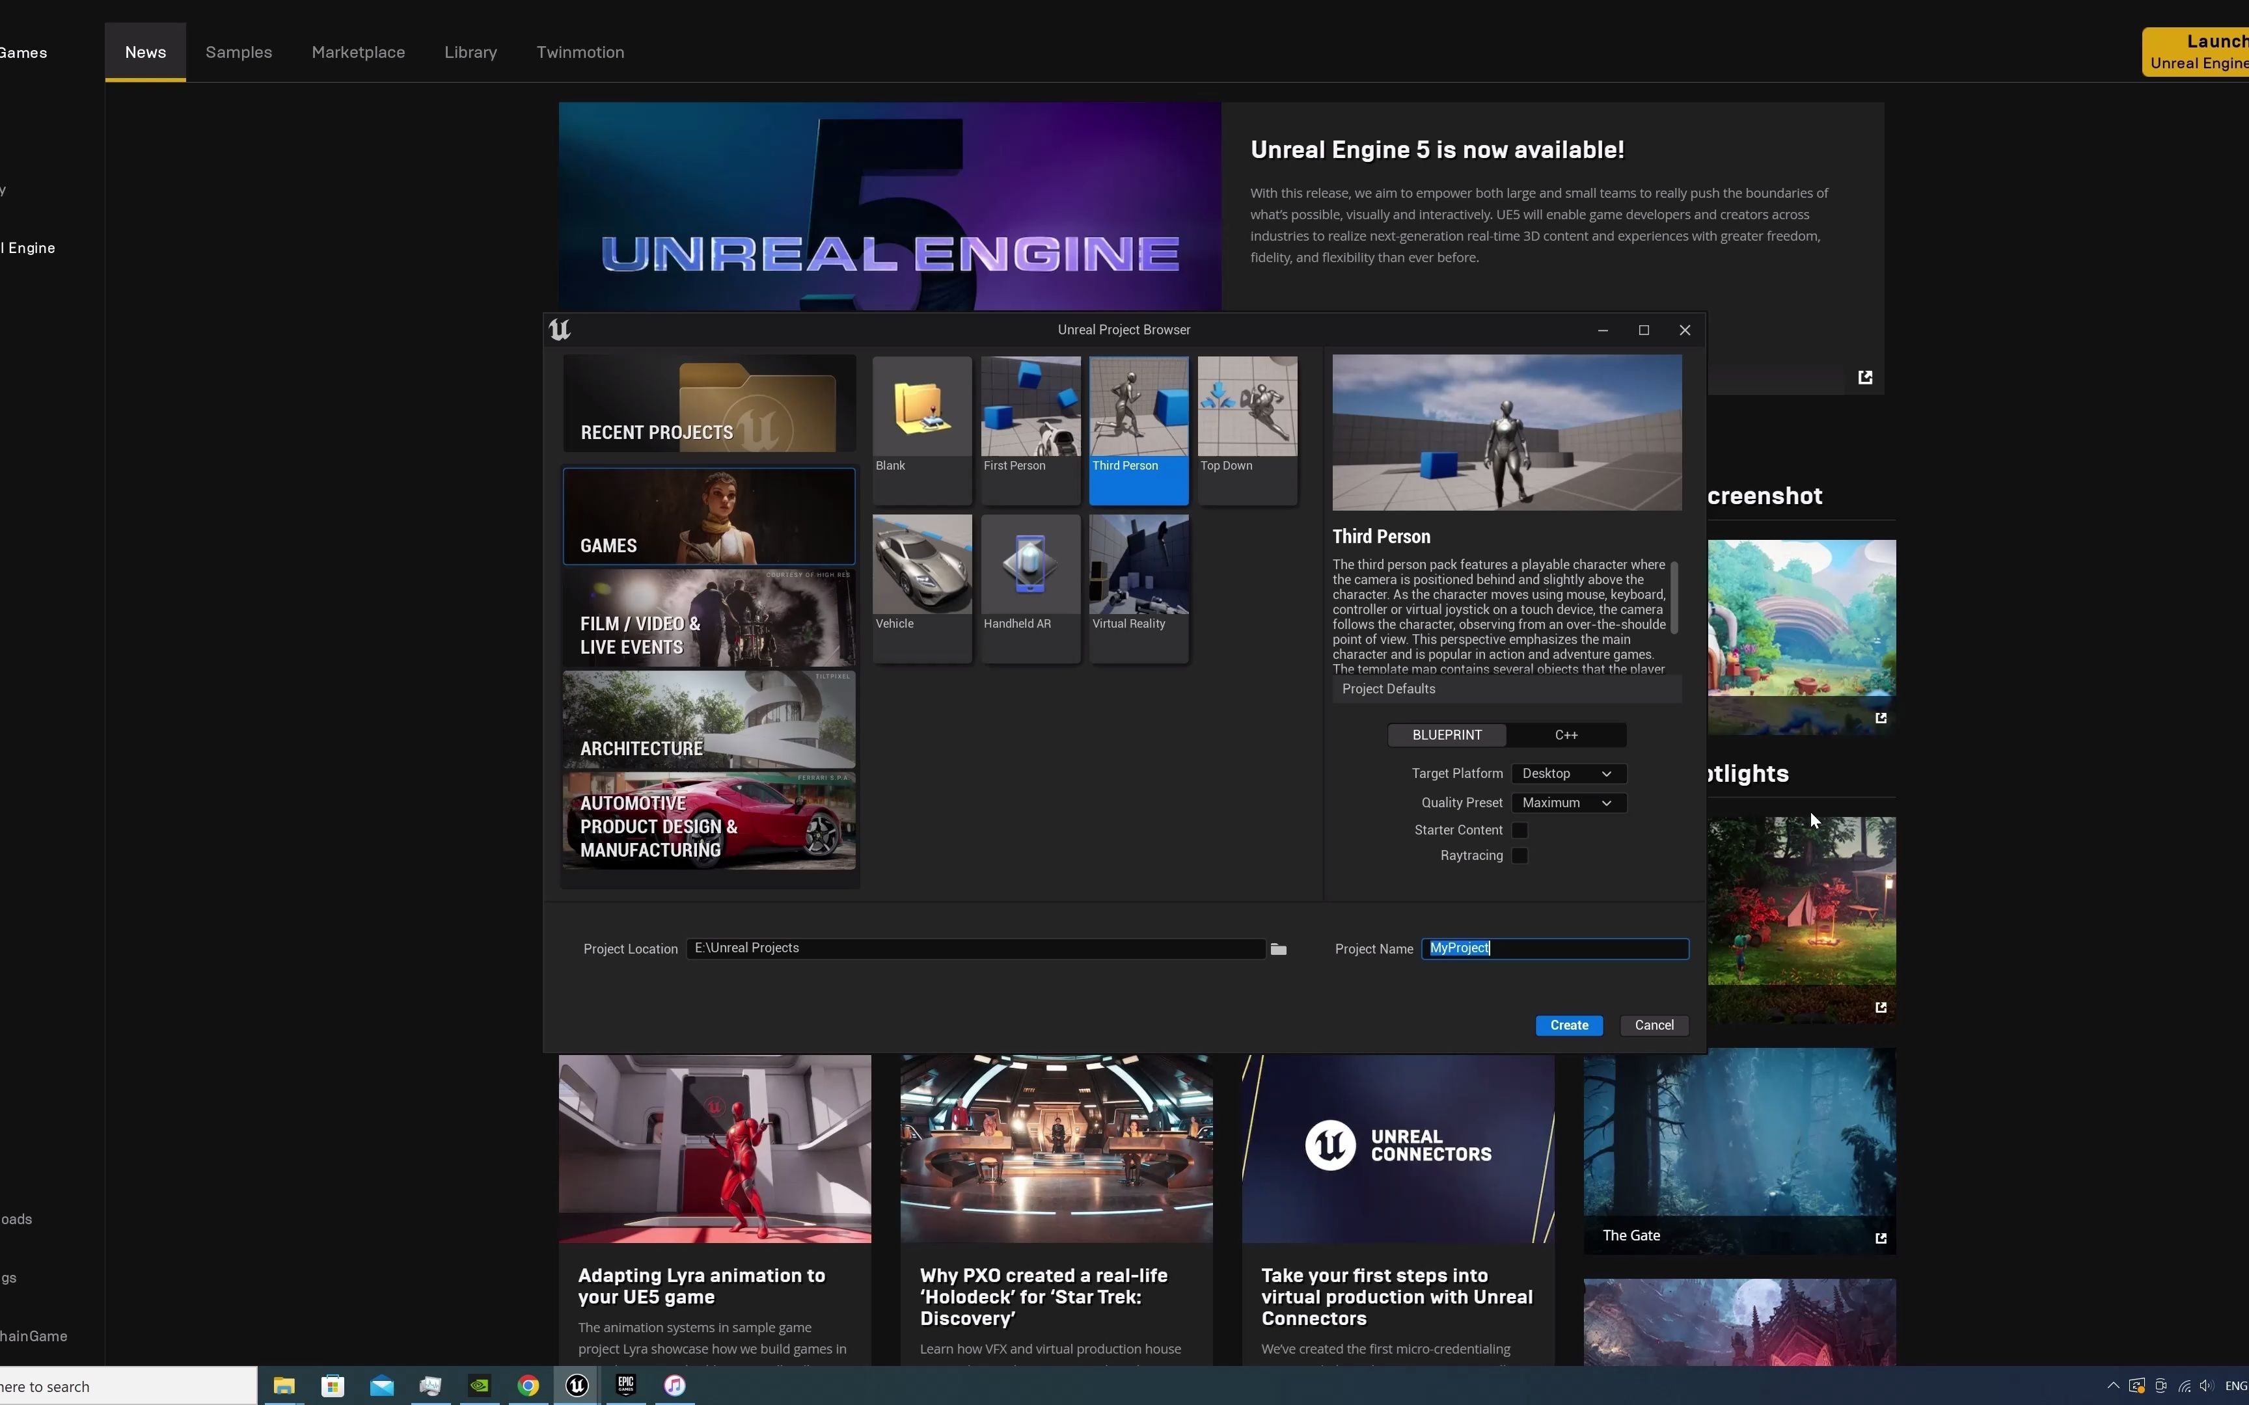Click Unreal logo icon in Project Browser title bar

click(x=560, y=330)
